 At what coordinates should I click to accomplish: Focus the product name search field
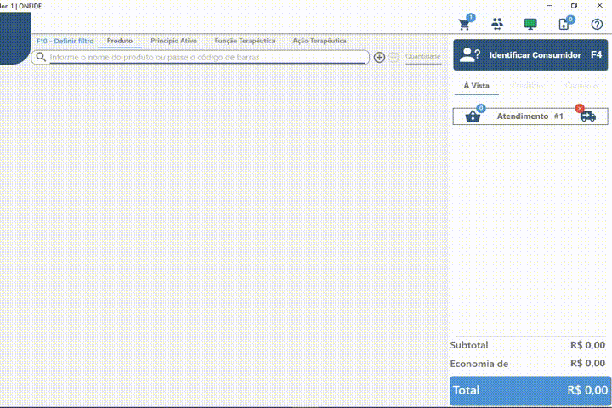[x=204, y=58]
